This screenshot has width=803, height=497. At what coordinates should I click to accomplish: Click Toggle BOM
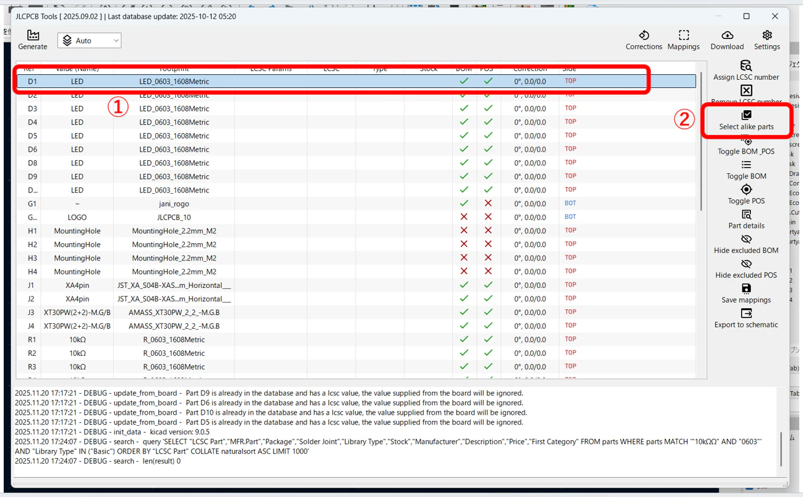[x=746, y=170]
